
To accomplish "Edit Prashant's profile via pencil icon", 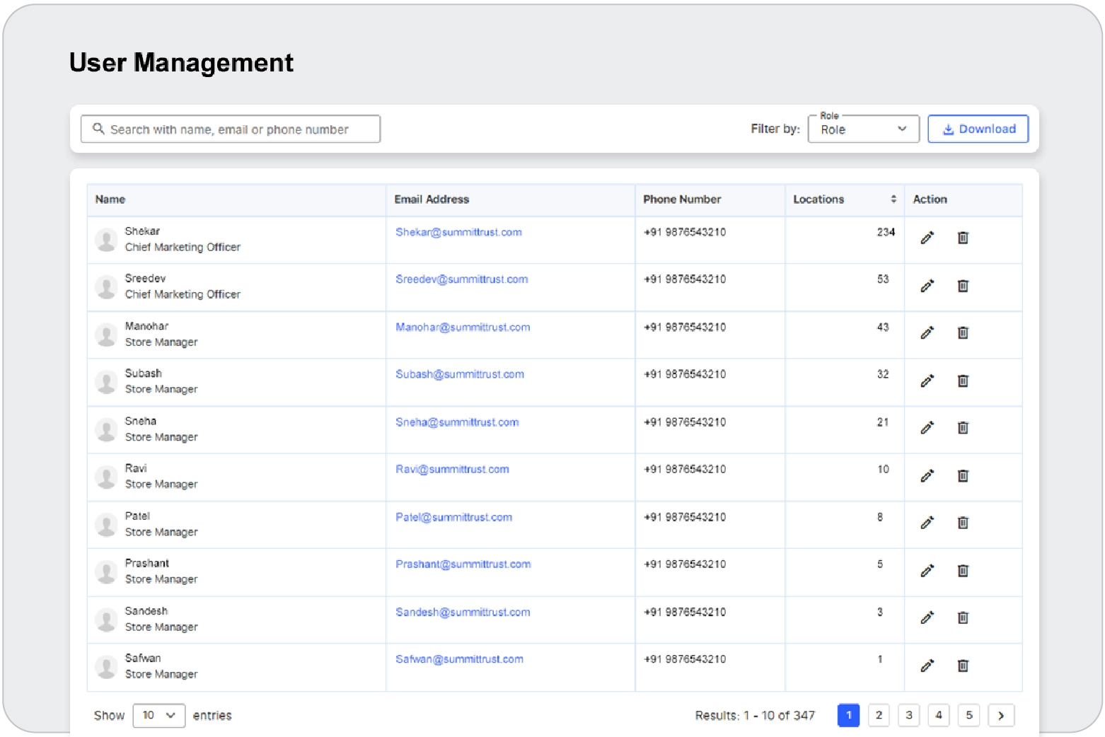I will tap(927, 571).
